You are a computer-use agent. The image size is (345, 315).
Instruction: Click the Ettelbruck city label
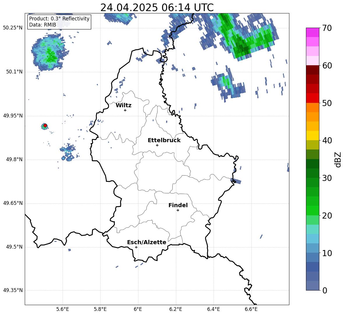164,140
